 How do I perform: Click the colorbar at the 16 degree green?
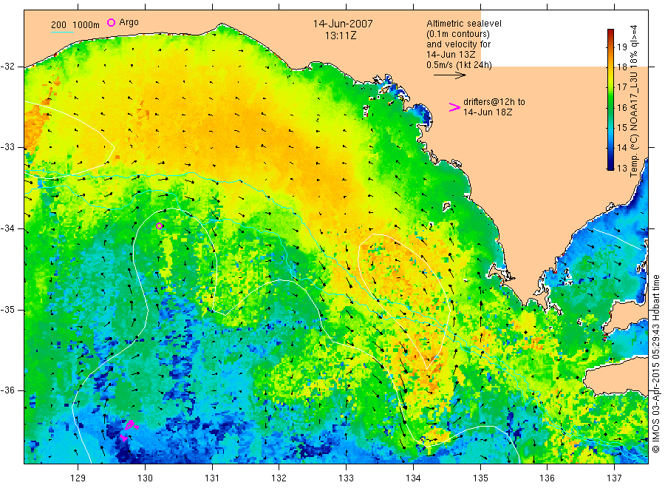610,107
